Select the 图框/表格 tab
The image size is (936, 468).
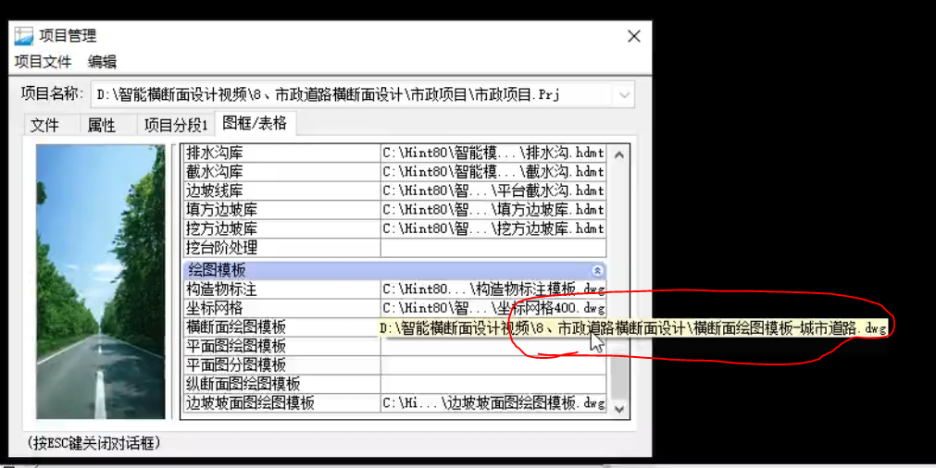click(256, 124)
